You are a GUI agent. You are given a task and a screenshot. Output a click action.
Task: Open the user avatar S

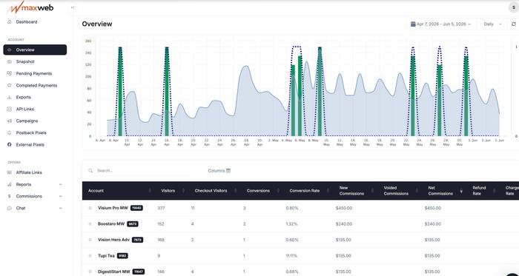(x=513, y=7)
